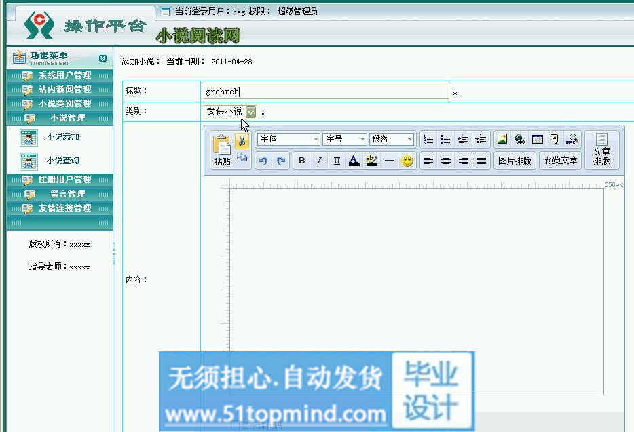The image size is (634, 432).
Task: Justify the text alignment
Action: (481, 161)
